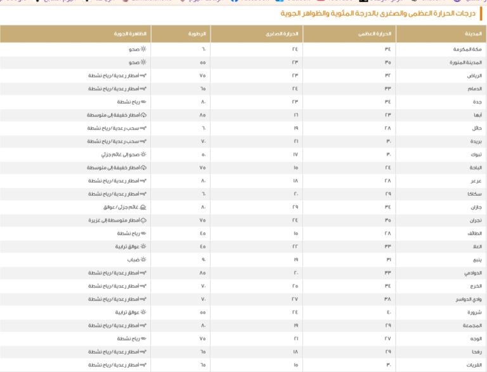Select the city name نجران
Screen dimensions: 487x372
point(476,221)
